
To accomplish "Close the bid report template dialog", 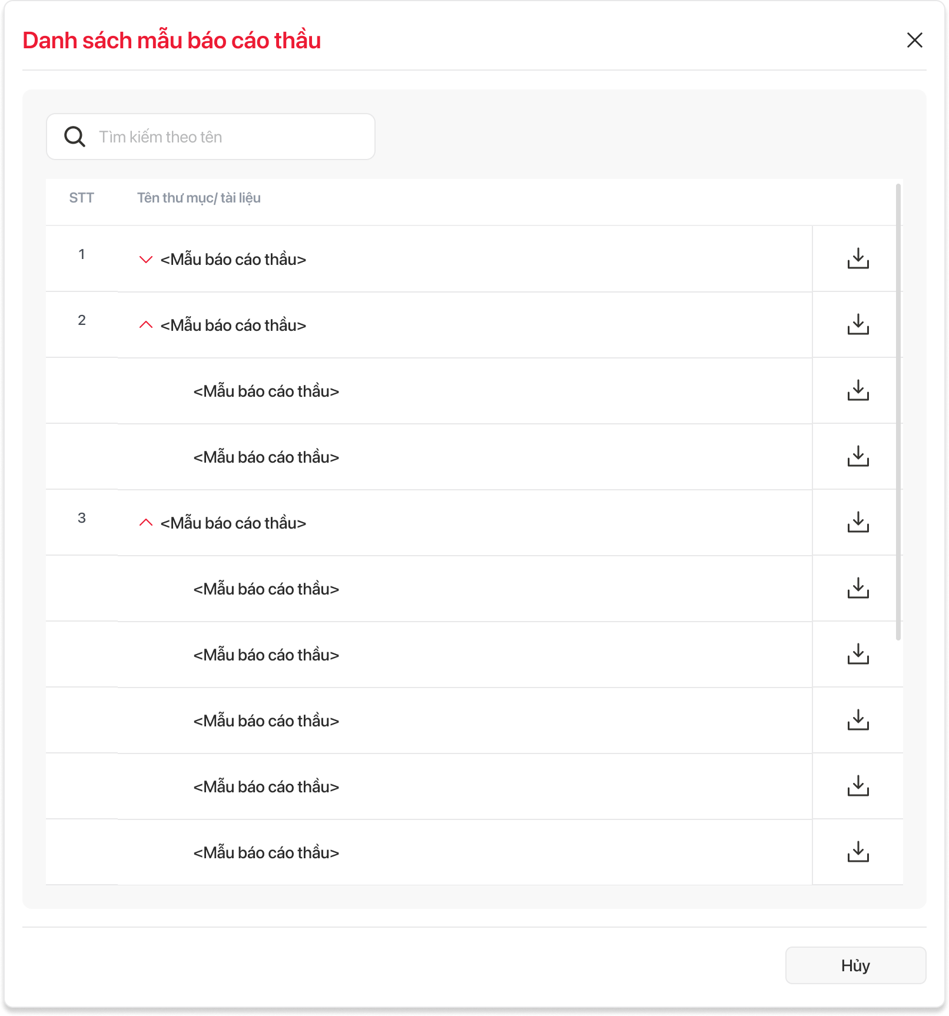I will pos(914,40).
